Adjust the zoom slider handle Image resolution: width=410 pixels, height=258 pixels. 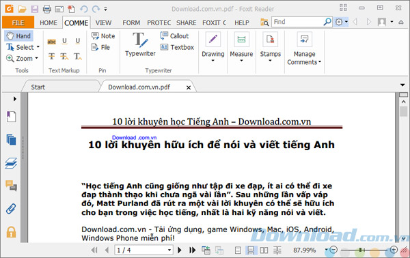click(x=361, y=250)
